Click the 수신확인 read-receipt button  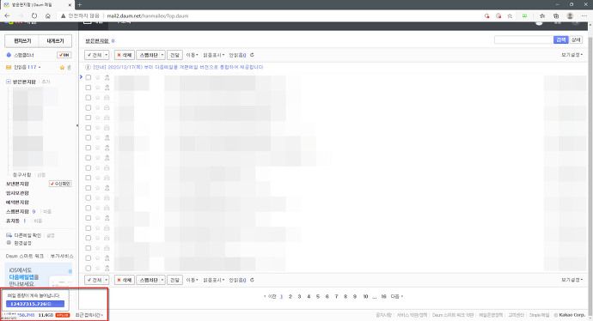coord(60,184)
